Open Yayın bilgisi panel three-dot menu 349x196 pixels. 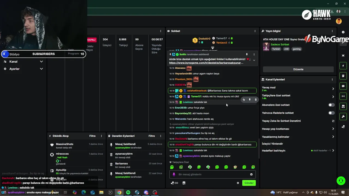click(x=332, y=31)
